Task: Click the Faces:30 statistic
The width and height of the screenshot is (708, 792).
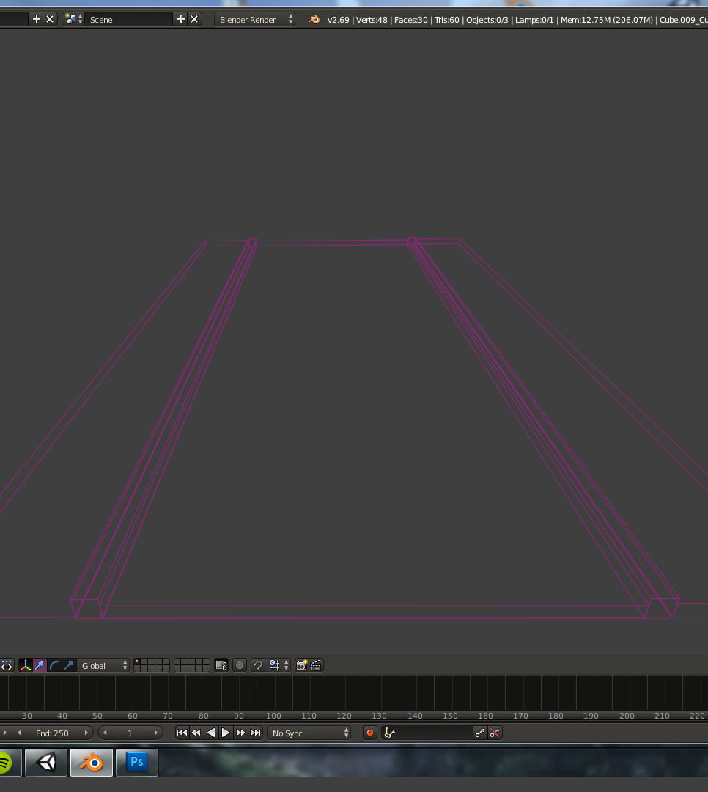Action: (410, 20)
